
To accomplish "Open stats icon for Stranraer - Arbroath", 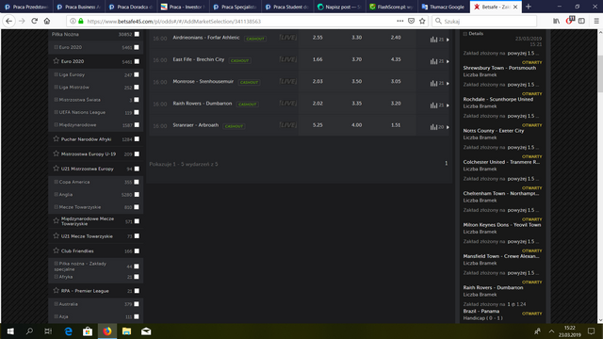I will point(433,127).
